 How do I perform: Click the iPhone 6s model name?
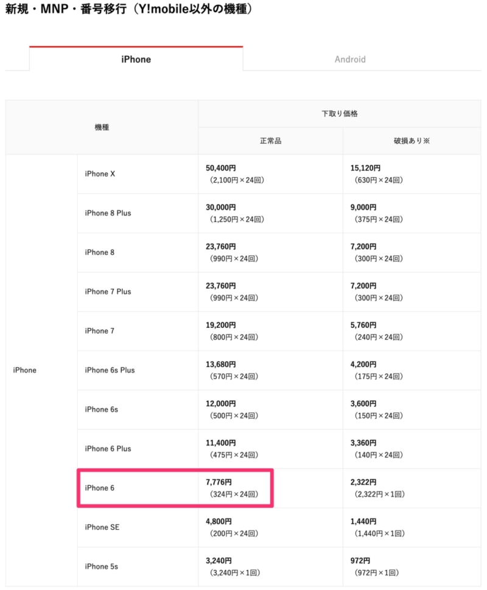101,409
